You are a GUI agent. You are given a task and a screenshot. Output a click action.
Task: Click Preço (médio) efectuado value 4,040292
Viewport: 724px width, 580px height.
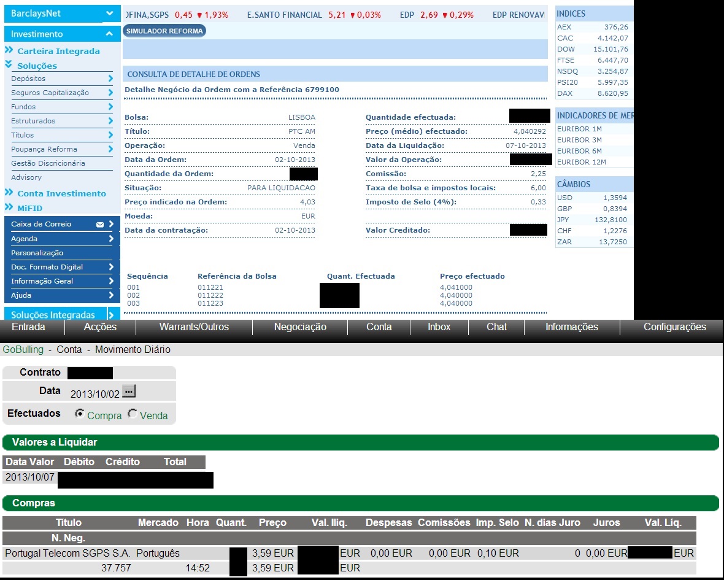(x=530, y=131)
